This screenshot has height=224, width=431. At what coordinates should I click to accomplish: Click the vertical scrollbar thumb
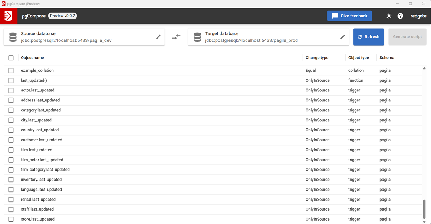(424, 209)
